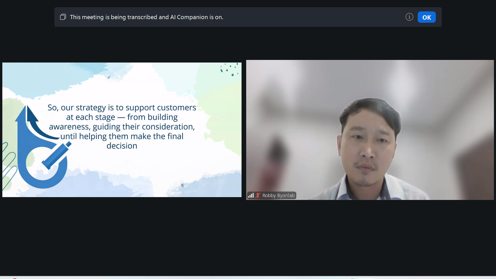Viewport: 496px width, 279px height.
Task: Select Robby Byonlab's video tile
Action: [x=370, y=130]
